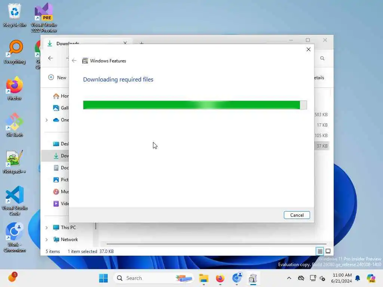Click the 17 KB size cell

point(322,125)
